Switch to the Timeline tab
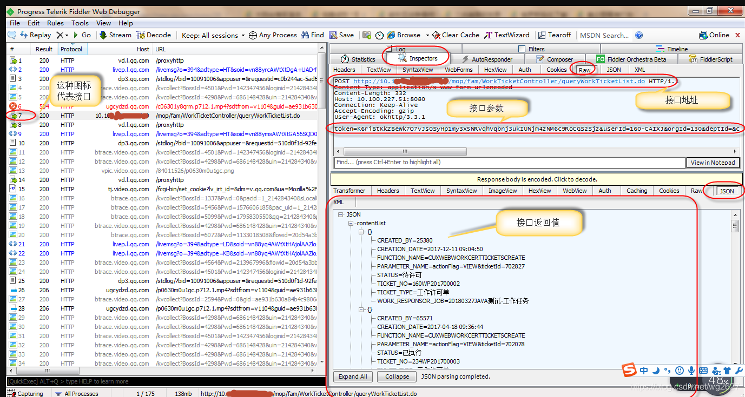 coord(671,49)
